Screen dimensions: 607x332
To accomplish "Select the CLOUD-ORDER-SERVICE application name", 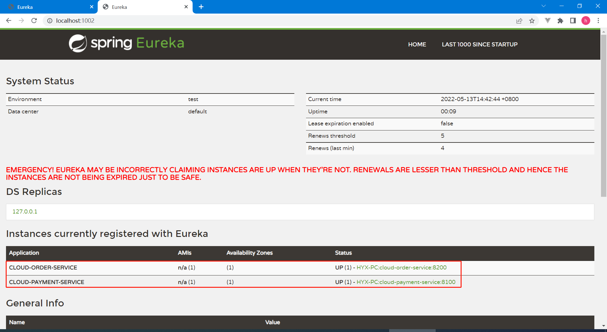I will (x=43, y=268).
